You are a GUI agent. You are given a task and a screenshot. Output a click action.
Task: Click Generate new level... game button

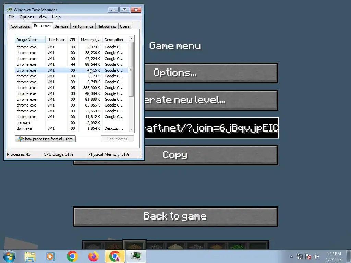[211, 100]
